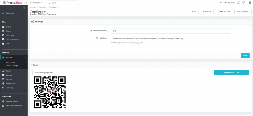
Task: Click the Payment card icon
Action: point(3,79)
